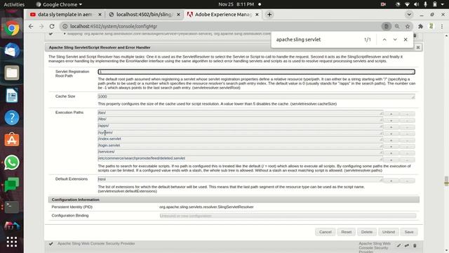
Task: Close the Servlet Resolver configuration dialog
Action: coord(418,47)
